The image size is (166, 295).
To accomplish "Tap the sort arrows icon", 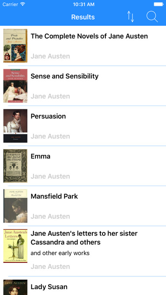I will click(130, 17).
